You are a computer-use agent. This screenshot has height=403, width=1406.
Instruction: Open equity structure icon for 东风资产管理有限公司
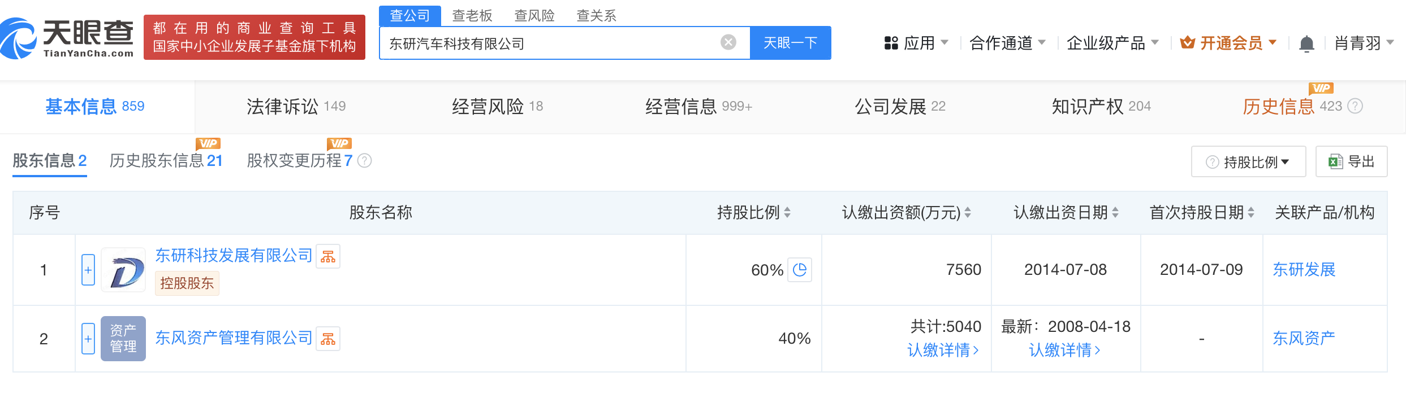pyautogui.click(x=328, y=339)
